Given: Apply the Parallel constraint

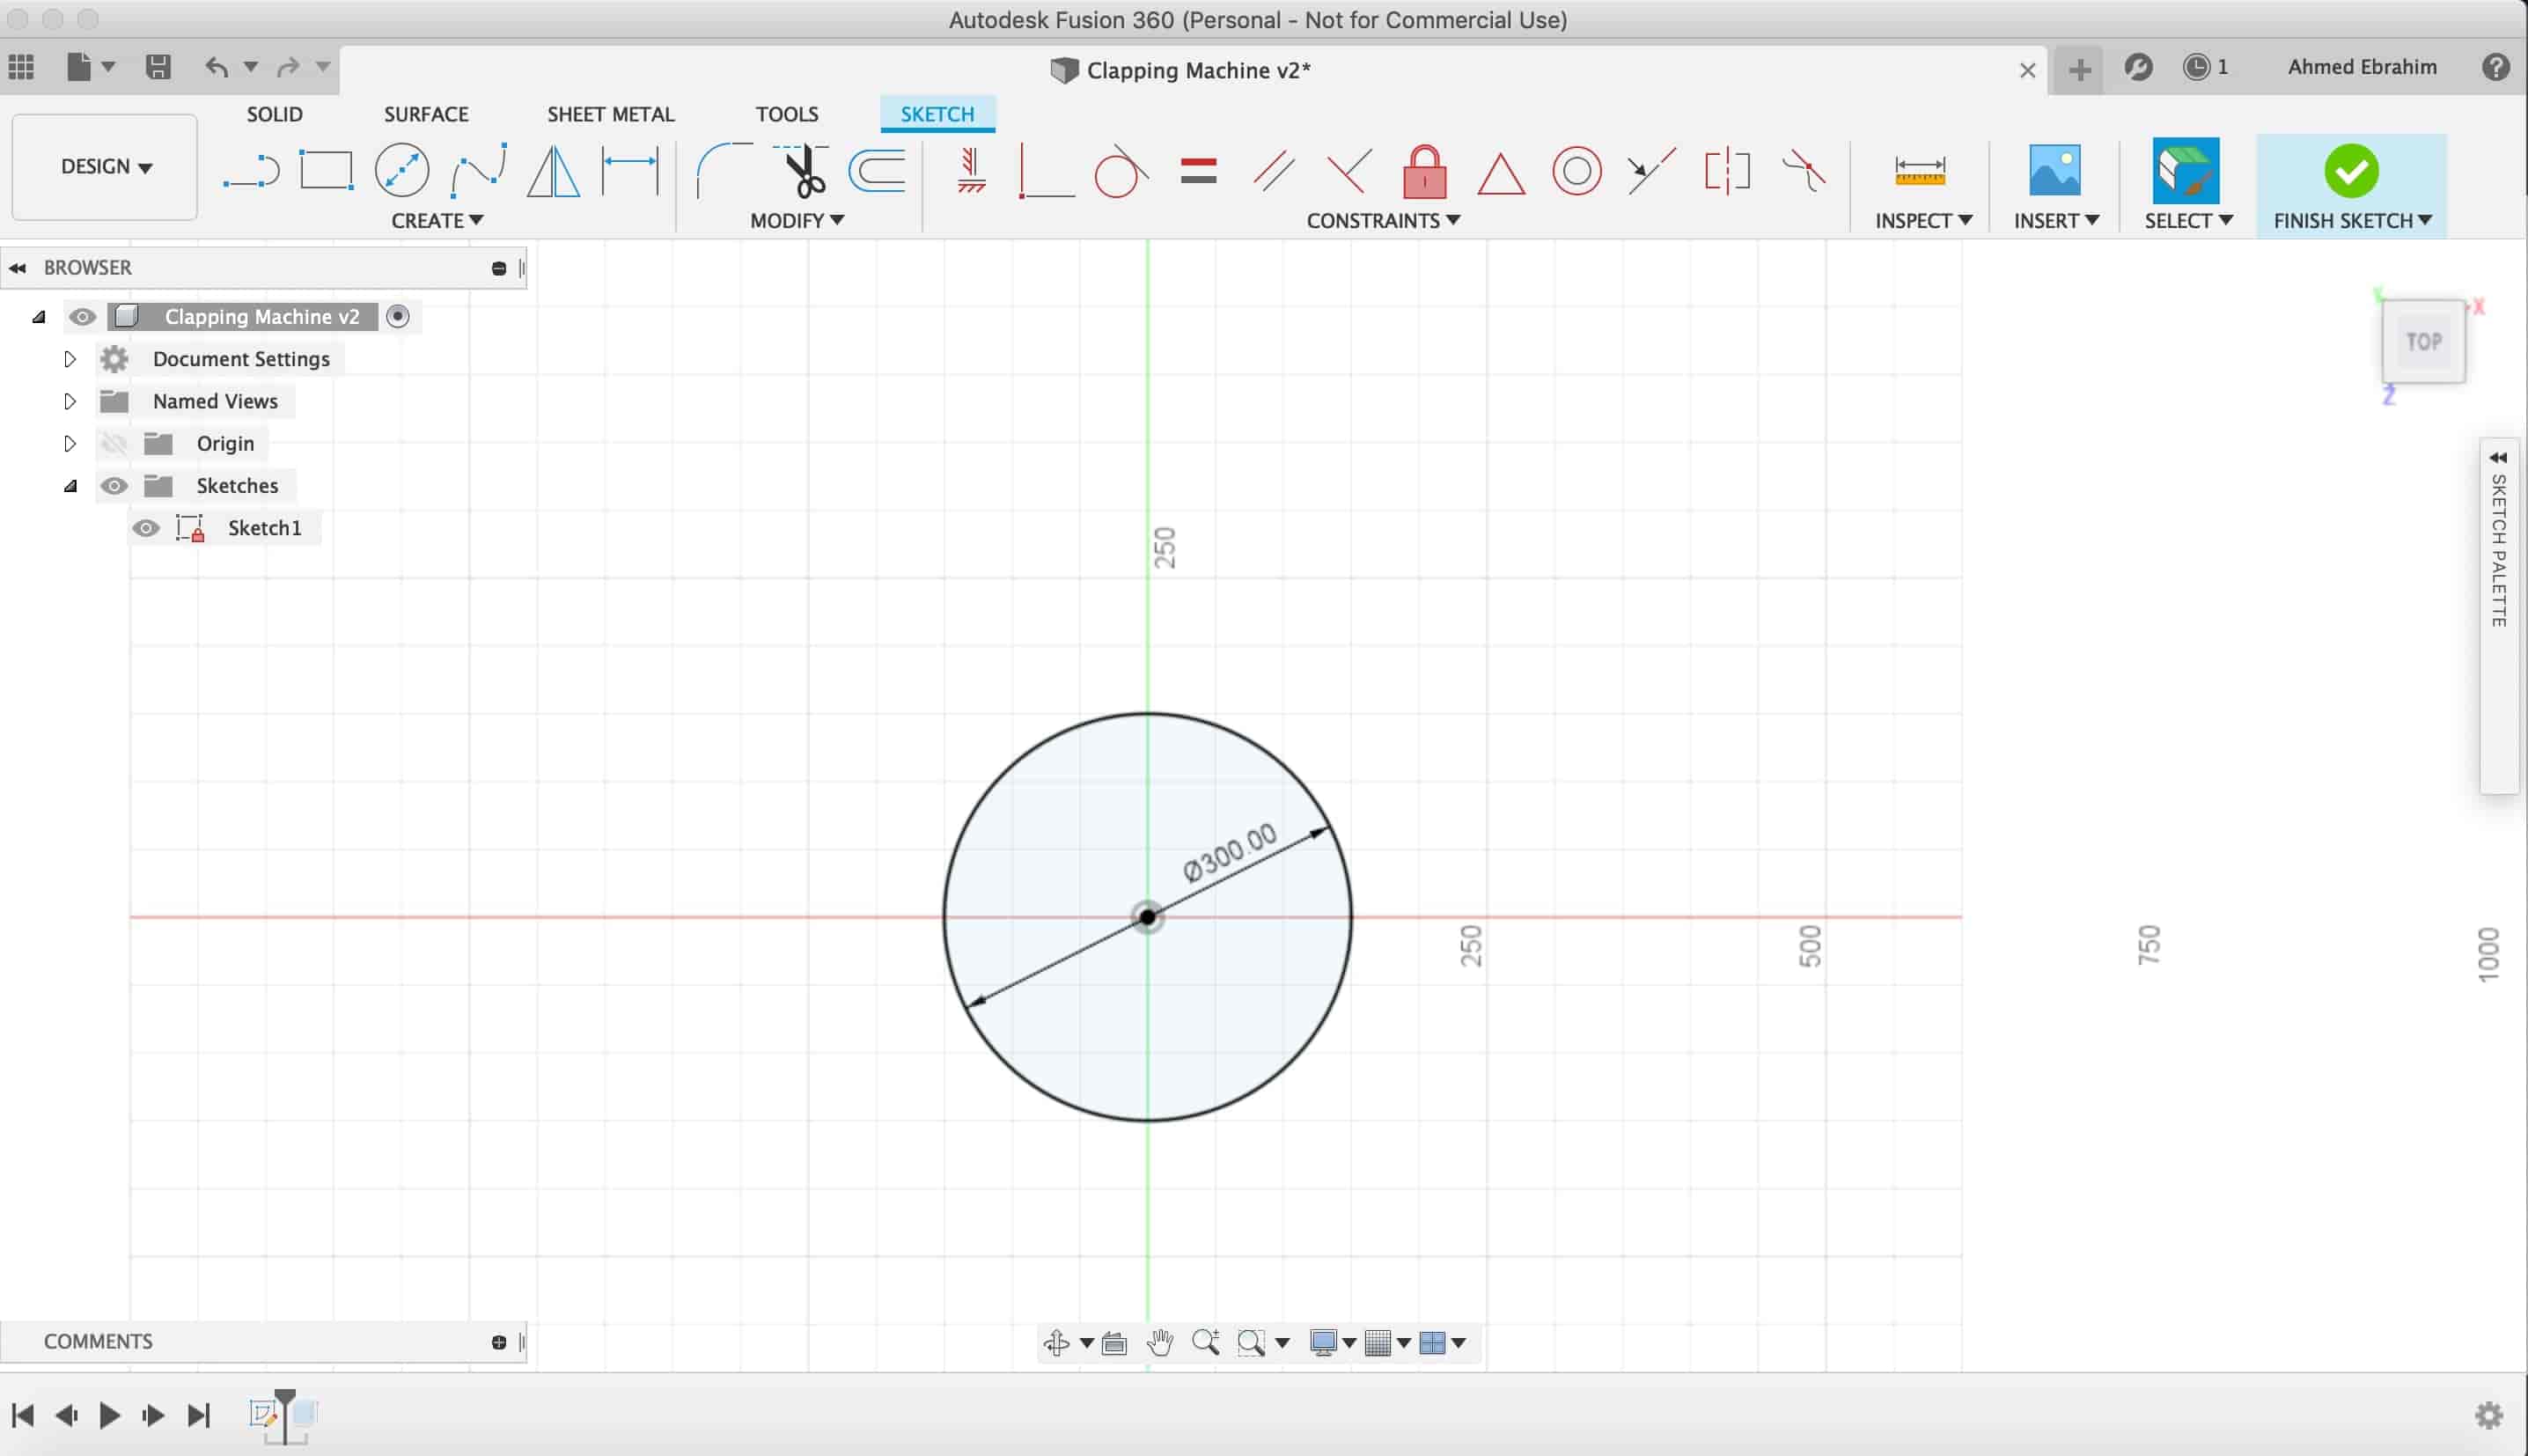Looking at the screenshot, I should 1274,170.
